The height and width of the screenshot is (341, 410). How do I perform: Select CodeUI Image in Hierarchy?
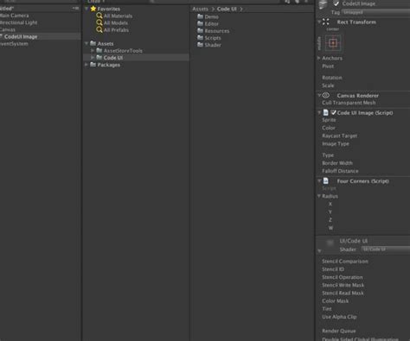pyautogui.click(x=21, y=36)
